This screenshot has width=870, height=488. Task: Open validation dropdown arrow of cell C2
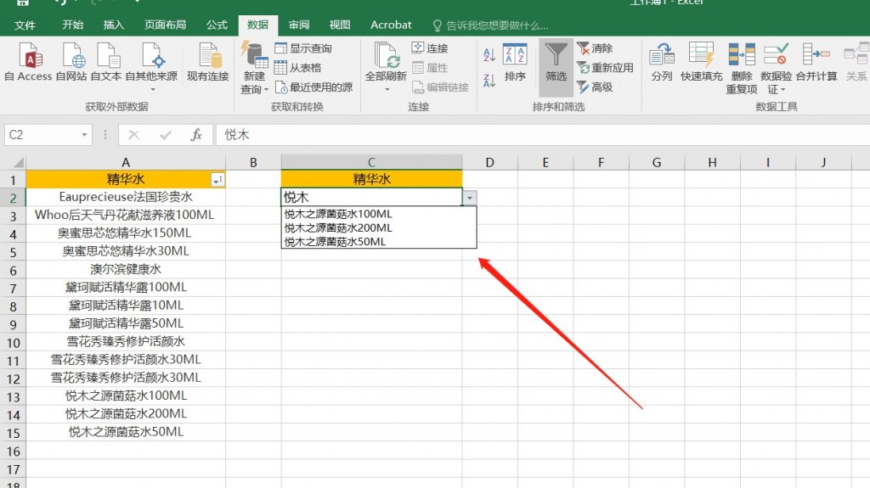tap(470, 198)
